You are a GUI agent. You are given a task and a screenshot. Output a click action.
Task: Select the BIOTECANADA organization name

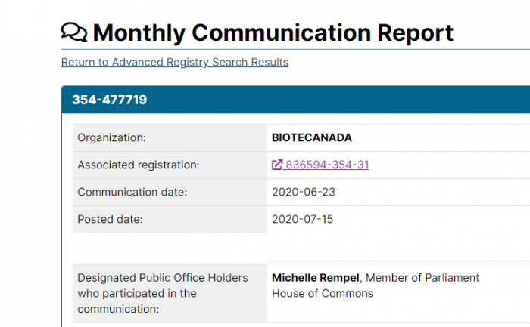312,137
